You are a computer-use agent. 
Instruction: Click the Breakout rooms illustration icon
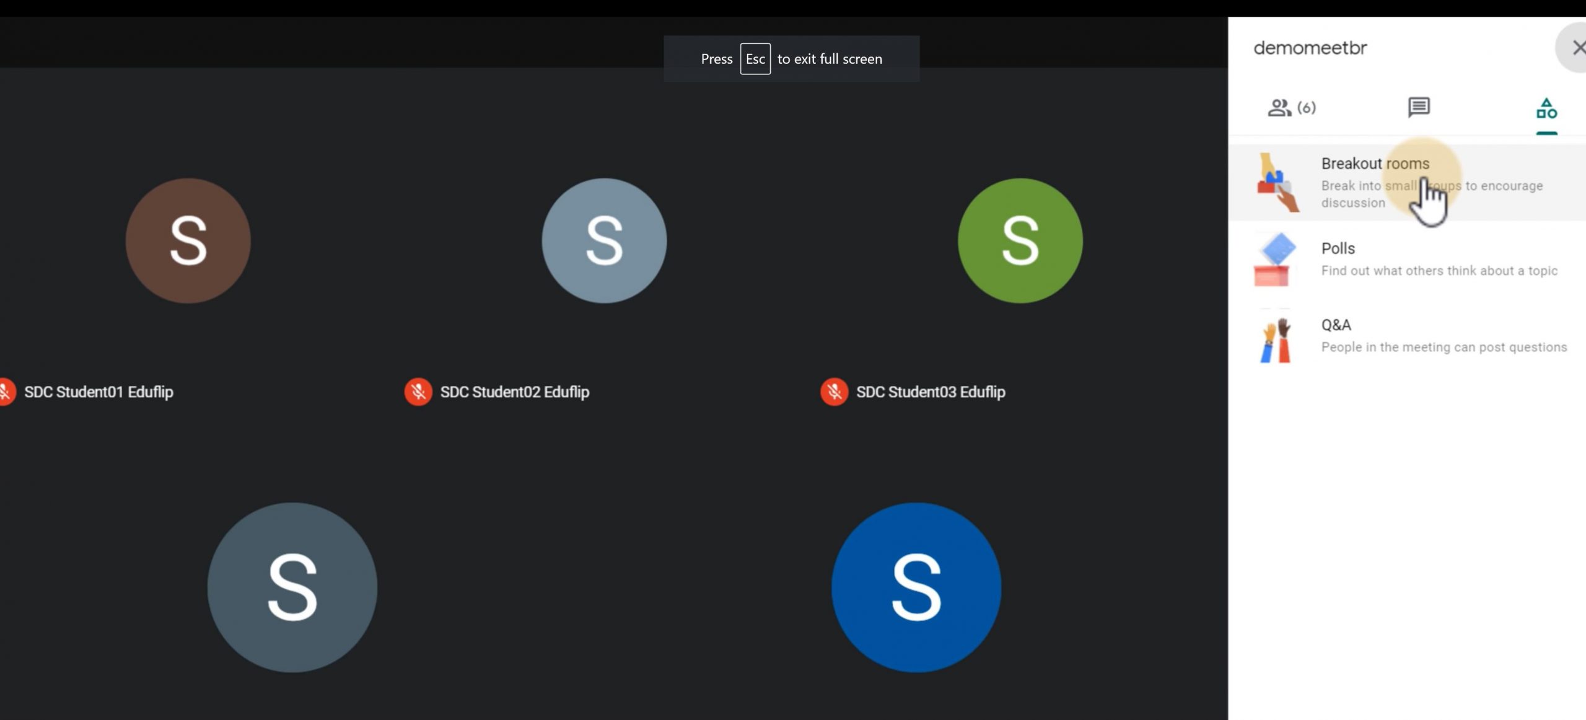coord(1276,182)
